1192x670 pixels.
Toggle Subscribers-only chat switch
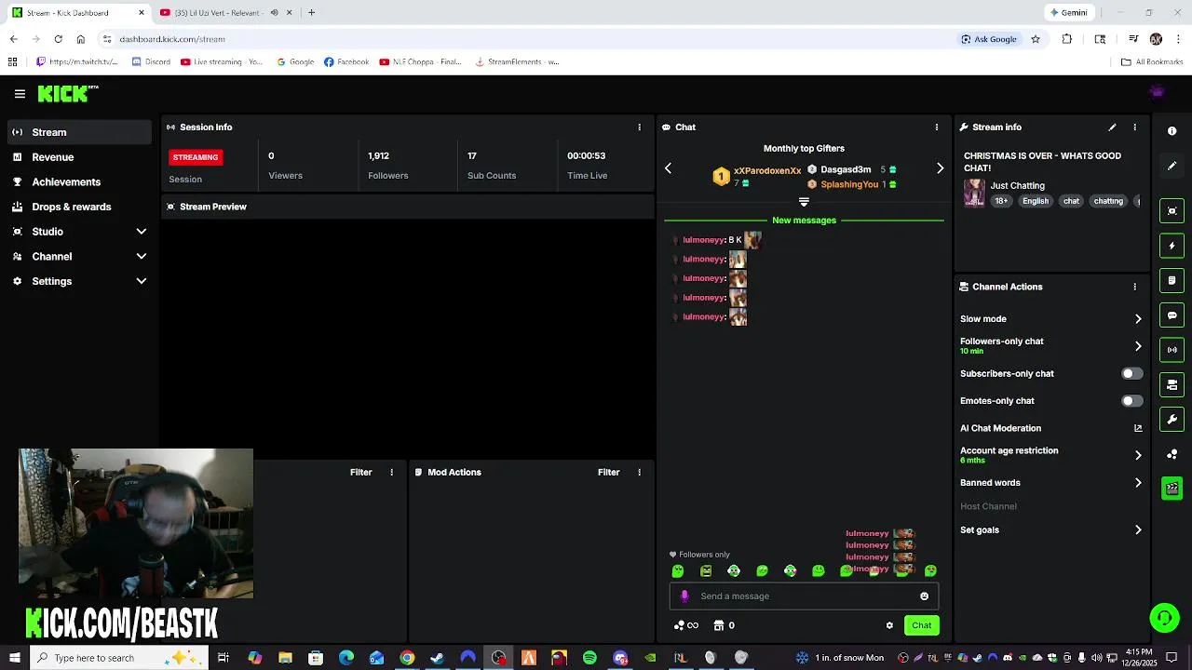click(x=1131, y=374)
